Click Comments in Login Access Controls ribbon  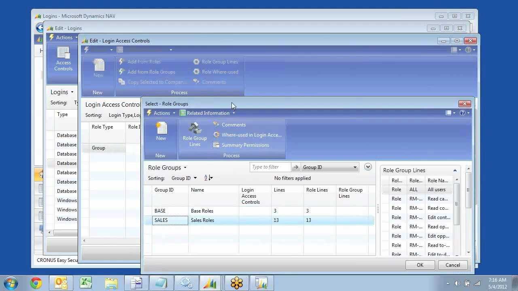pos(210,82)
